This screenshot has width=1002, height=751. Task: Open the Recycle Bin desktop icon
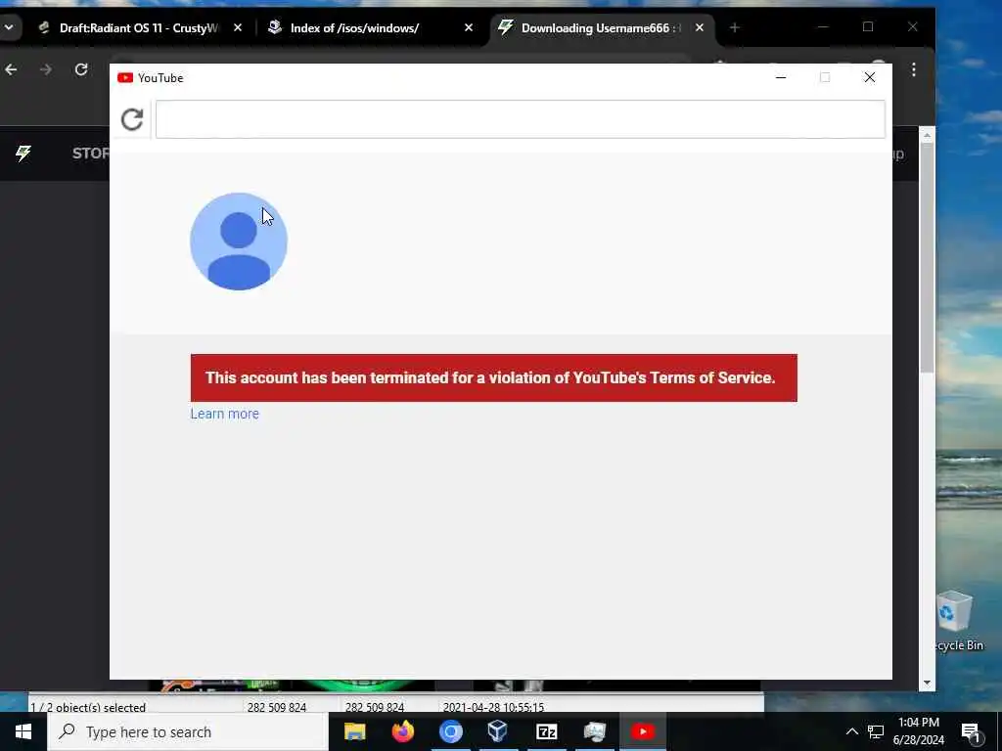pyautogui.click(x=957, y=621)
